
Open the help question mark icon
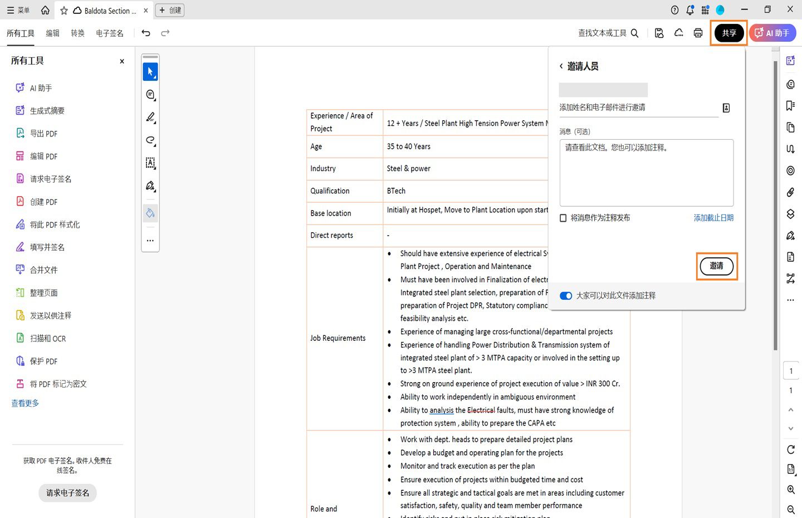675,10
